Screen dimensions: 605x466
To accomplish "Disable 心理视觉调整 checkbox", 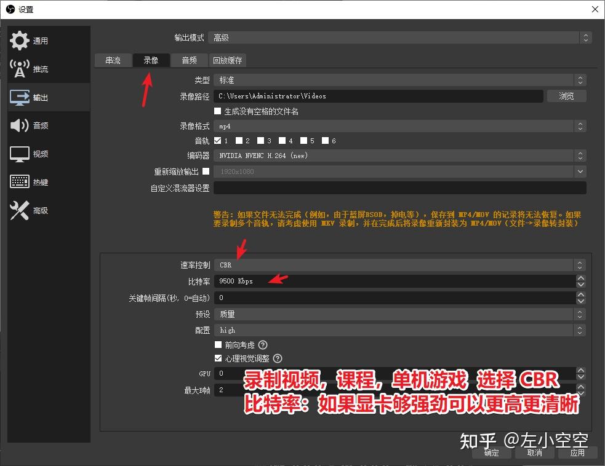I will pyautogui.click(x=218, y=358).
